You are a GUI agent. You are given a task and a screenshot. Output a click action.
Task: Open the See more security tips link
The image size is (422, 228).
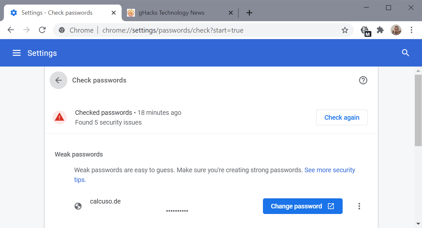pyautogui.click(x=215, y=175)
